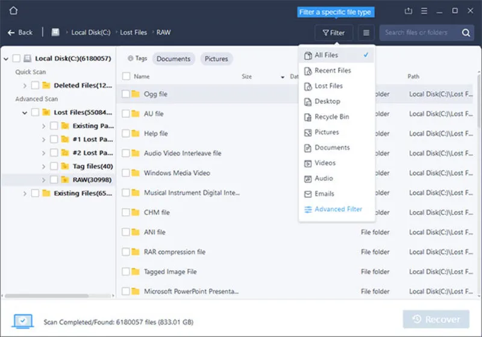
Task: Choose Pictures filter option in dropdown
Action: [336, 132]
